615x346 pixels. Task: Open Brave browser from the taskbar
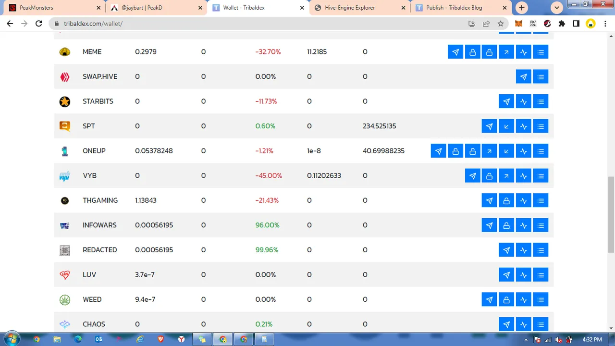pyautogui.click(x=160, y=339)
